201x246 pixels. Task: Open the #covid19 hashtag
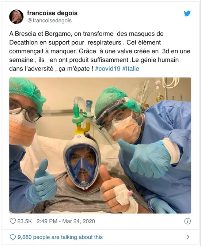tap(108, 69)
